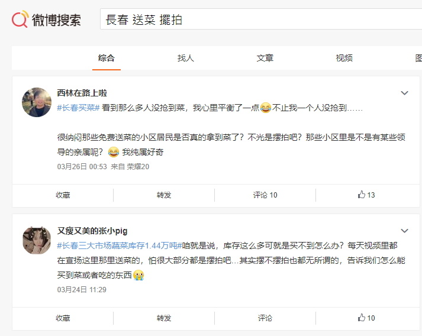
Task: Select the 综合 tab
Action: [x=107, y=58]
